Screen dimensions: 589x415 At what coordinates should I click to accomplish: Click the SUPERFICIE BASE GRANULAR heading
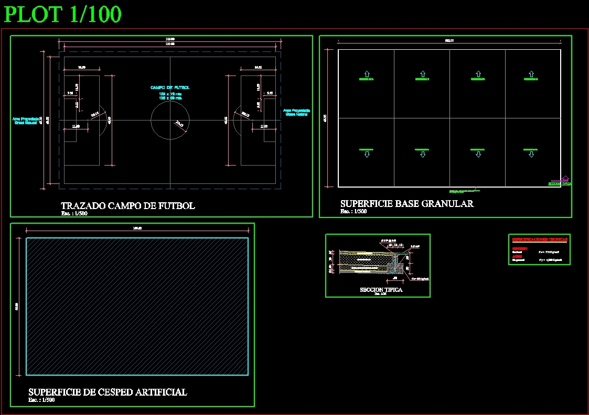pos(406,203)
